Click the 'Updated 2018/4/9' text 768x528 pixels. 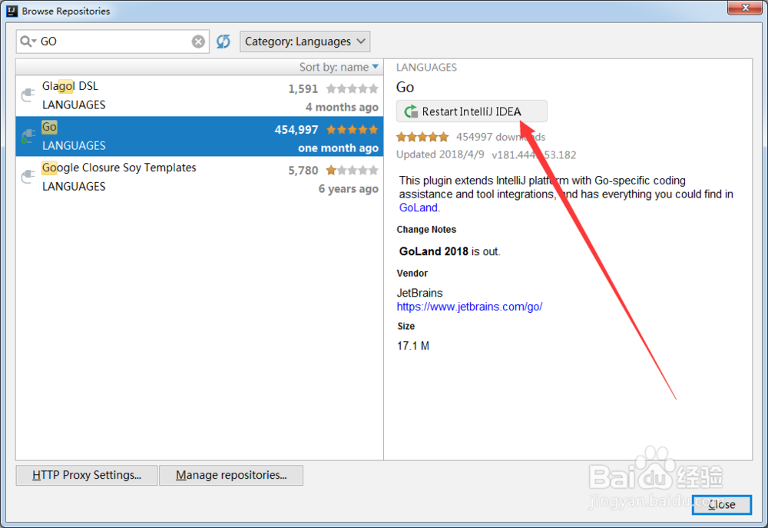pyautogui.click(x=440, y=154)
